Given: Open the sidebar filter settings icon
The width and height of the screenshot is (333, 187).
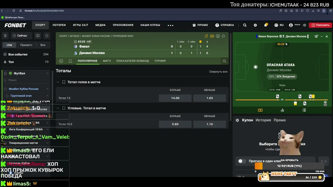Looking at the screenshot, I should 5,36.
